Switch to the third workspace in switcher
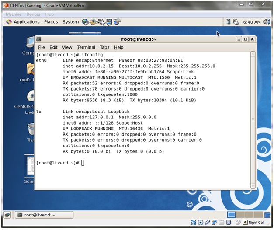This screenshot has height=230, width=274. [x=250, y=215]
